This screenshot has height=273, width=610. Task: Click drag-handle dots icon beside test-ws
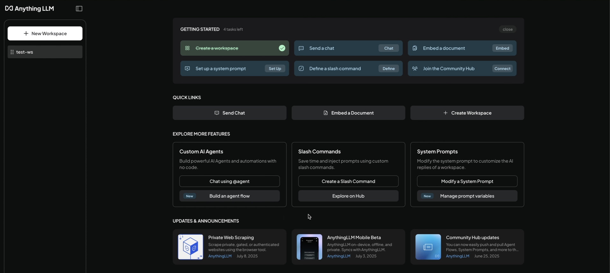coord(12,52)
